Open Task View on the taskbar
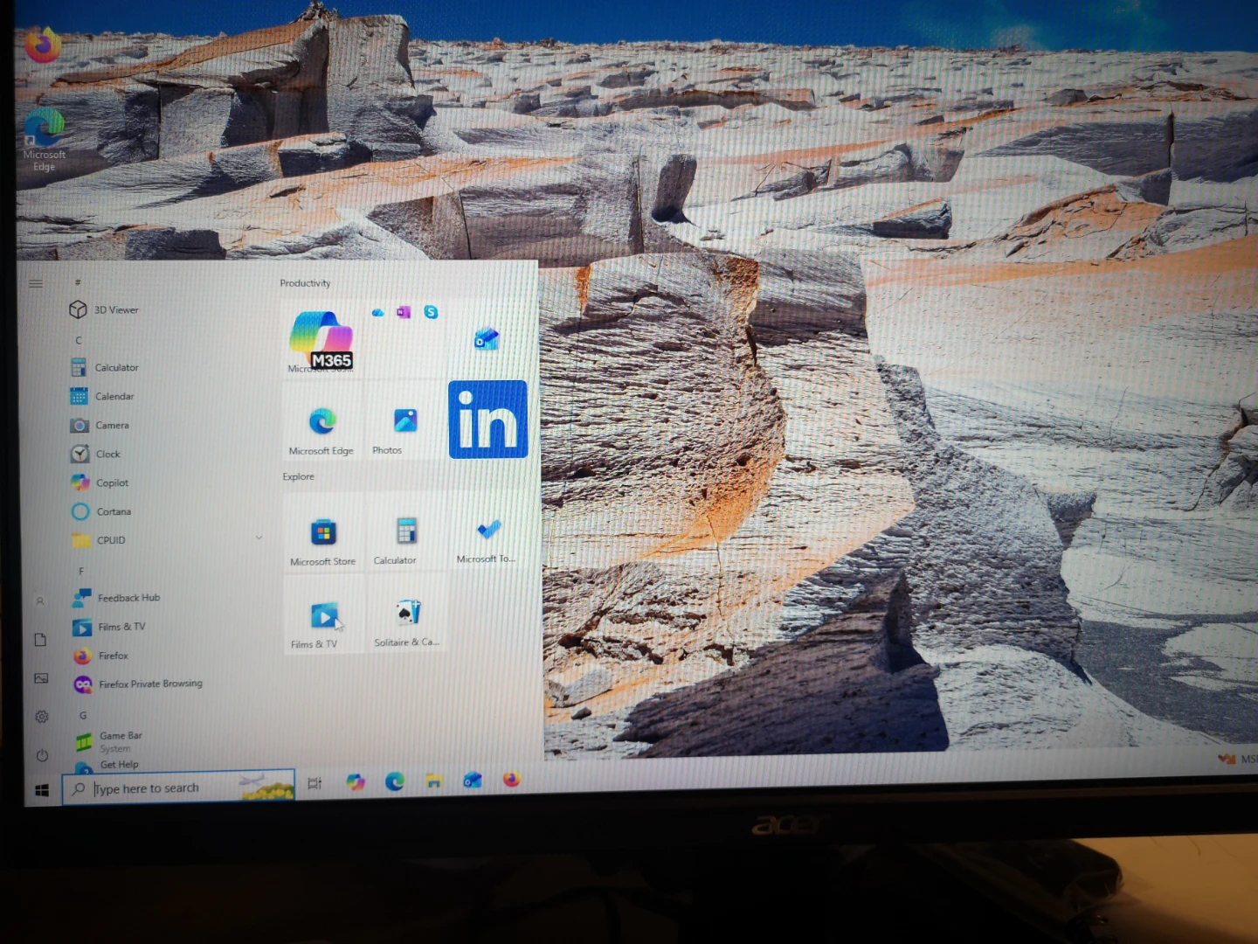 (x=314, y=783)
